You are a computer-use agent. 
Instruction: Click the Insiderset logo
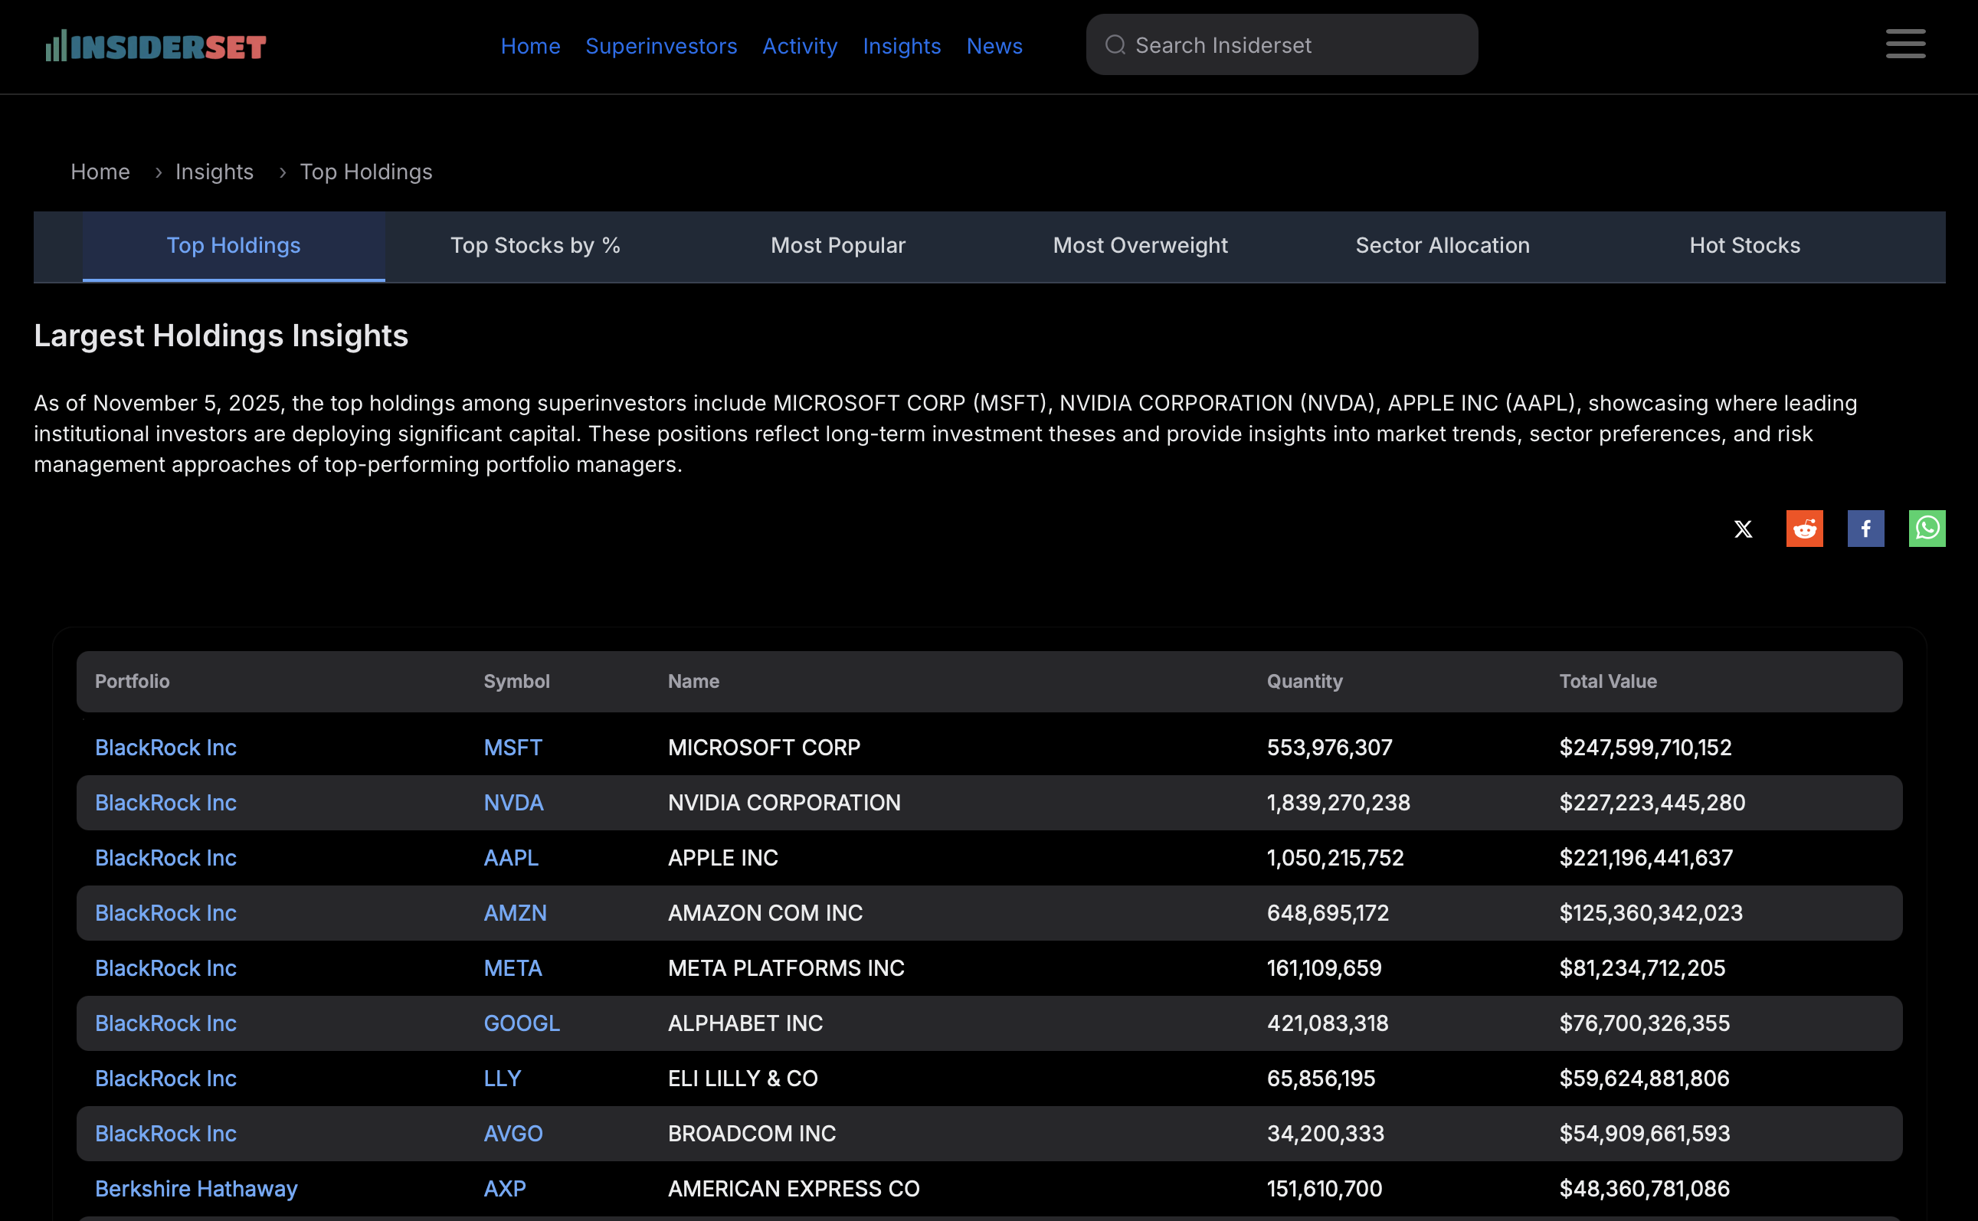pyautogui.click(x=155, y=45)
